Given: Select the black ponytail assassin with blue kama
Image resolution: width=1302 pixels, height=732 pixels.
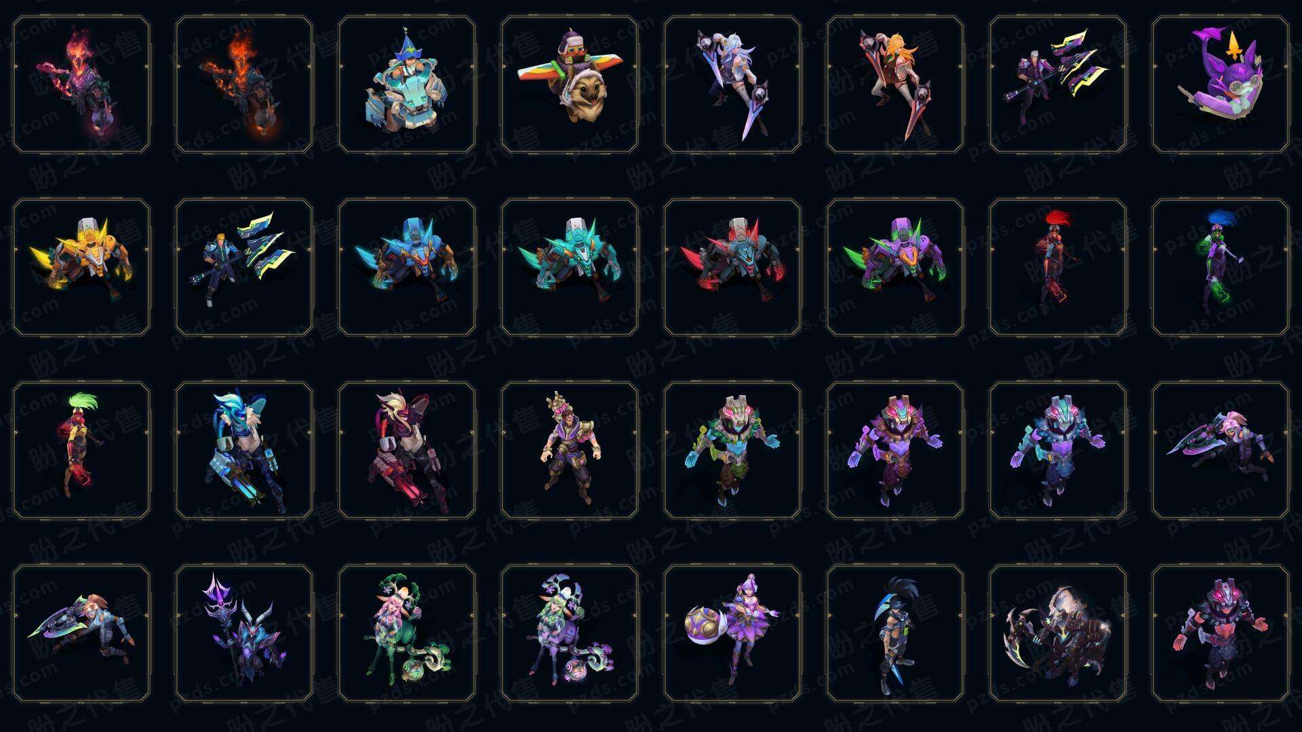Looking at the screenshot, I should (x=895, y=633).
